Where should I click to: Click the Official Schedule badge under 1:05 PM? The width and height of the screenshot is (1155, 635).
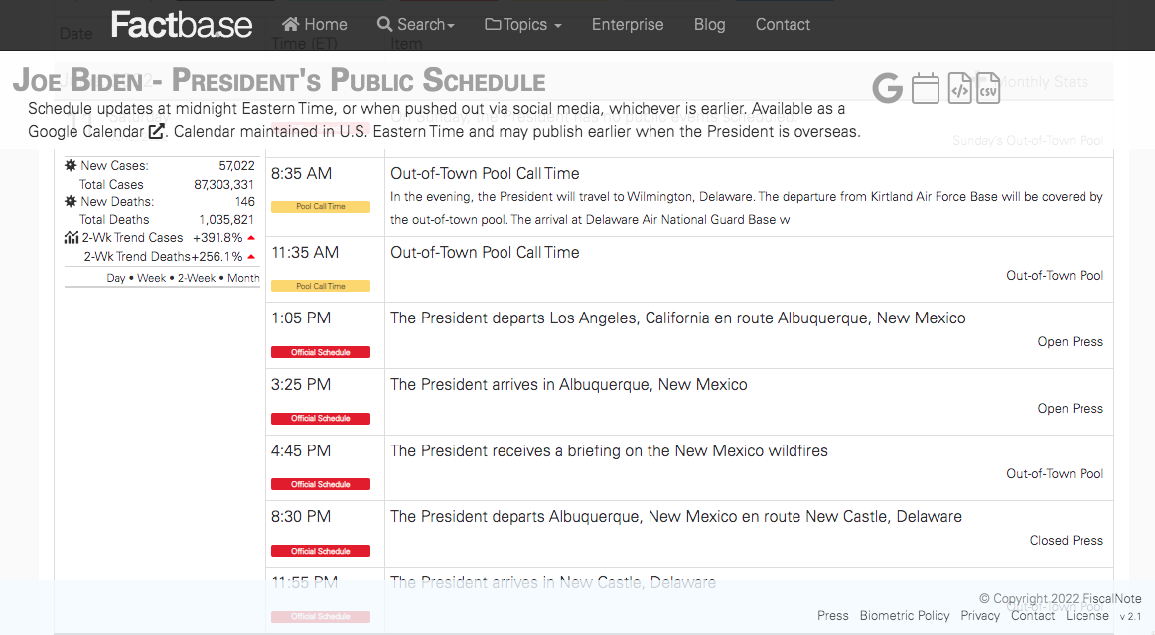(321, 352)
